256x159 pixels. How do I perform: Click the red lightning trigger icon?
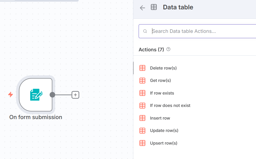11,95
